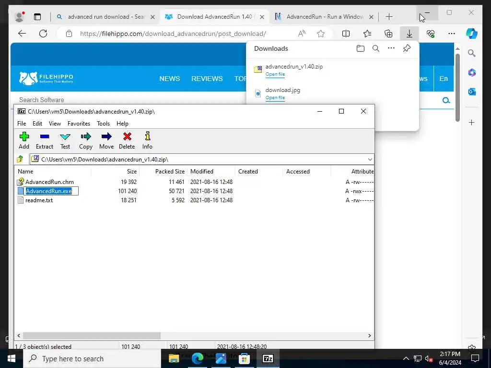491x368 pixels.
Task: Open File Explorer from the taskbar
Action: coord(174,358)
